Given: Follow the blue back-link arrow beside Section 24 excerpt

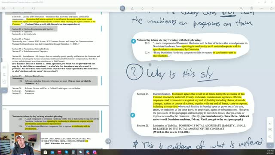Looking at the screenshot, I should pos(133,115).
